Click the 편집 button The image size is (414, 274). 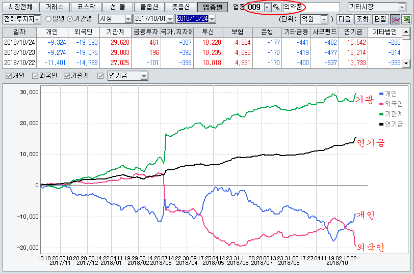pyautogui.click(x=380, y=19)
